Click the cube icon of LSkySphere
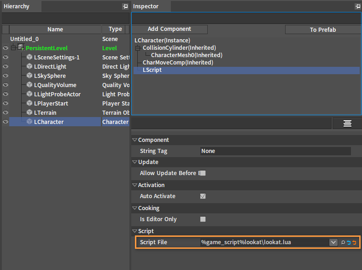Screen dimensions: 362x270 pyautogui.click(x=29, y=76)
